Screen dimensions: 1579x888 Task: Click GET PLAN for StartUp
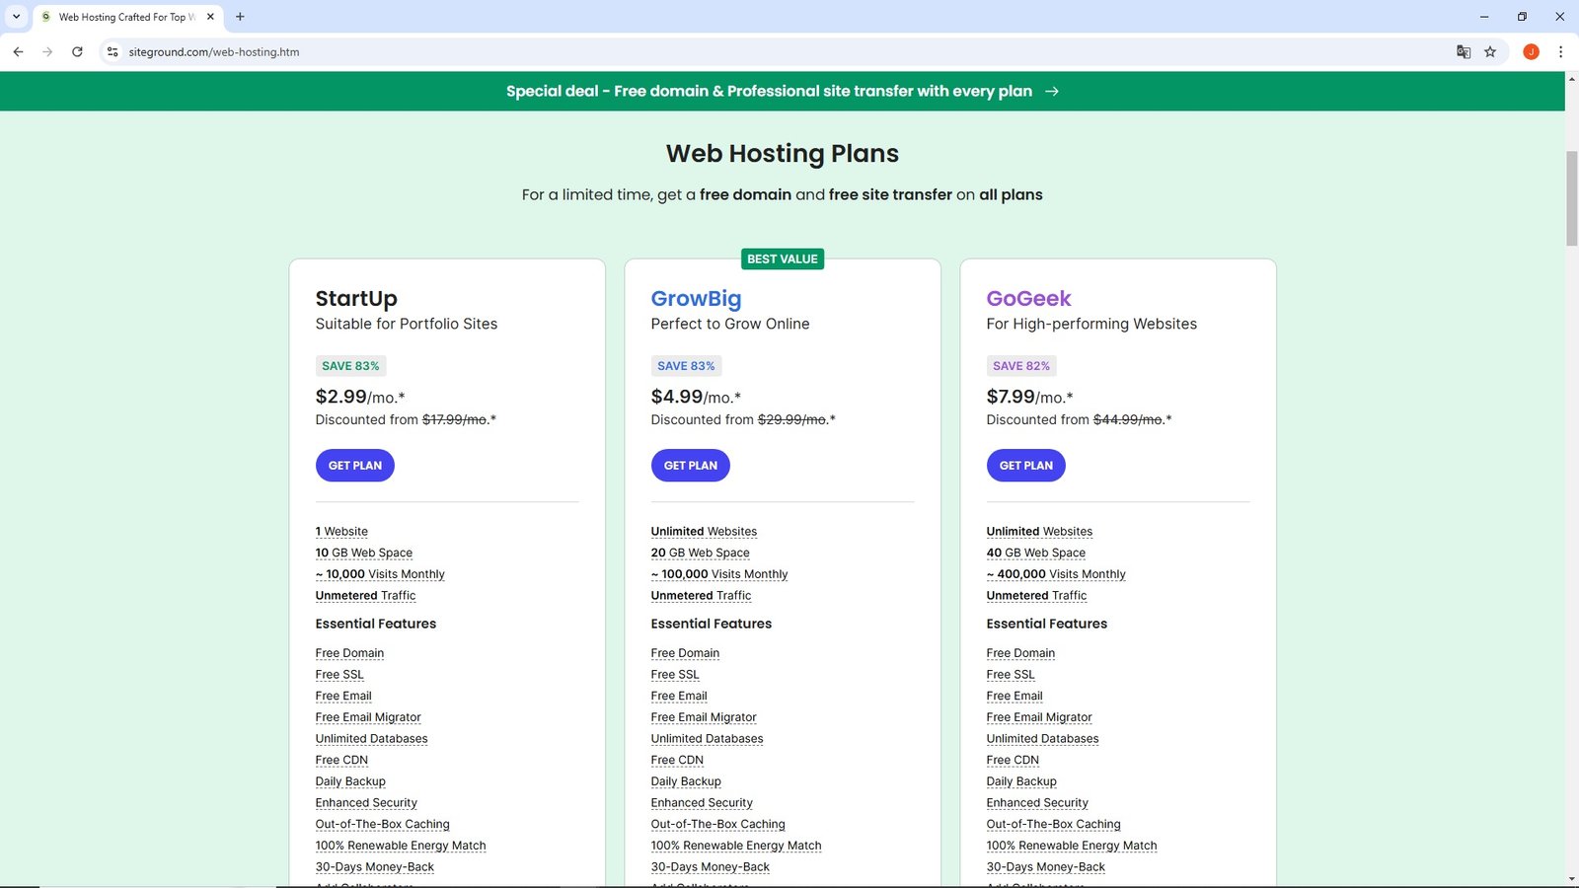355,466
